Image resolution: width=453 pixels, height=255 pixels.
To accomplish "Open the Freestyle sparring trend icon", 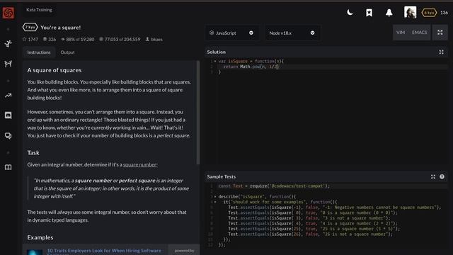I will (x=8, y=96).
